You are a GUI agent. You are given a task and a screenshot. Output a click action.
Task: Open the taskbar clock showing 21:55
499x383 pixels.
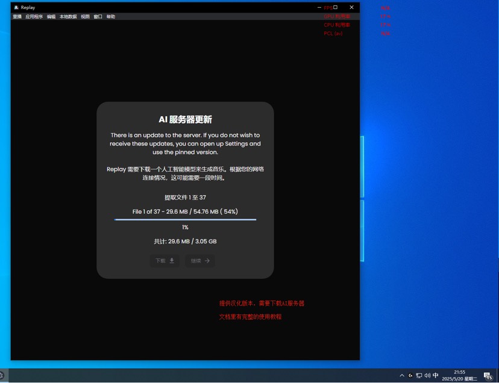[460, 375]
